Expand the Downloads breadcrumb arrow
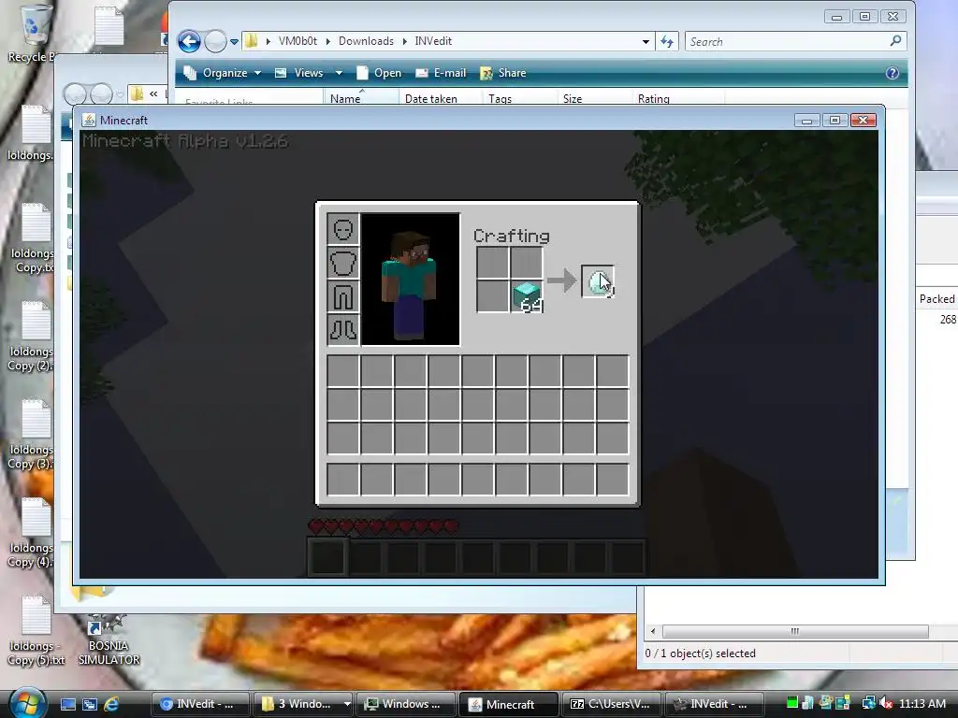Viewport: 958px width, 718px height. pyautogui.click(x=404, y=41)
